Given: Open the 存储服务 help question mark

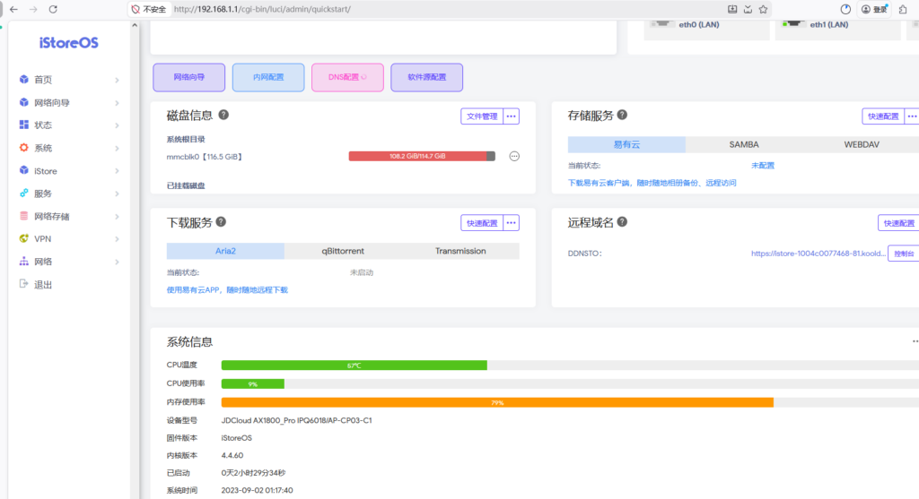Looking at the screenshot, I should coord(622,115).
